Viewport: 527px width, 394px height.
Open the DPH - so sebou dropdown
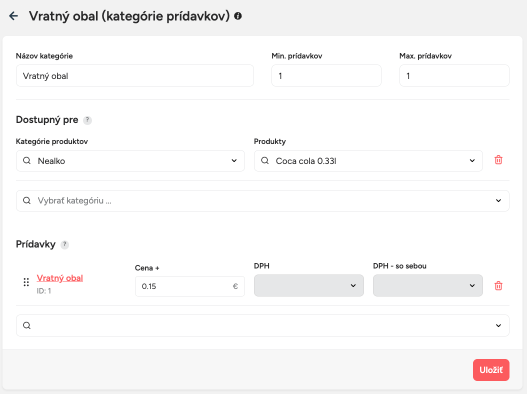pyautogui.click(x=472, y=285)
